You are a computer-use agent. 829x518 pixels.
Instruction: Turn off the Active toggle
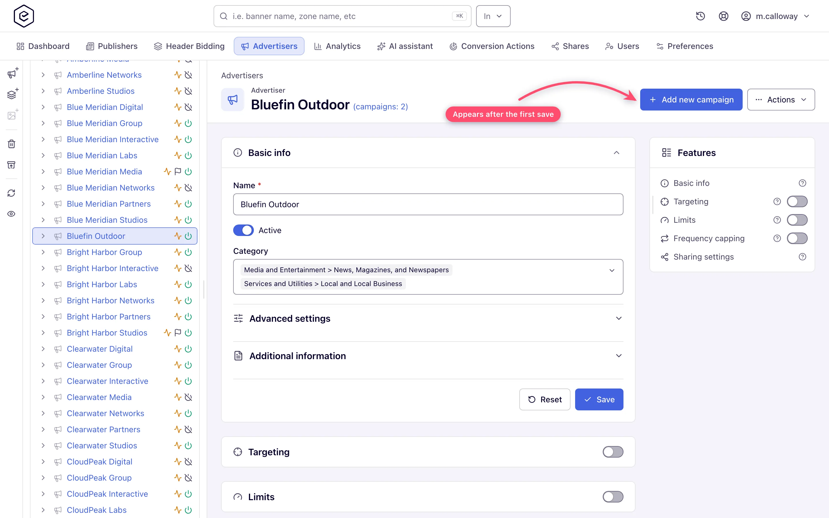click(243, 230)
